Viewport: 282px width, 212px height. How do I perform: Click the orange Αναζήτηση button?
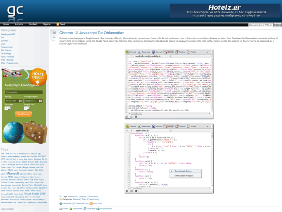pos(23,114)
